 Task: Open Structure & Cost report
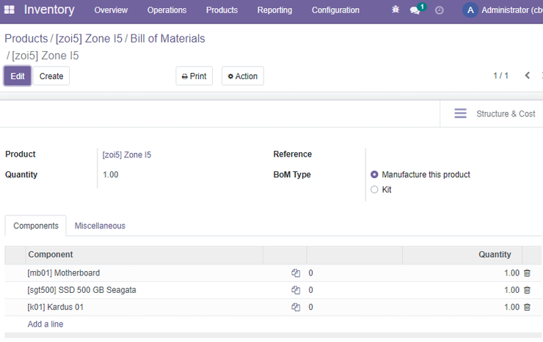point(495,114)
